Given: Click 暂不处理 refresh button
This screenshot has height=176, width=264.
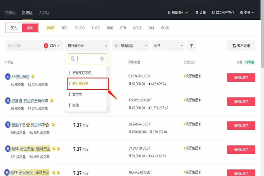Looking at the screenshot, I should point(241,45).
